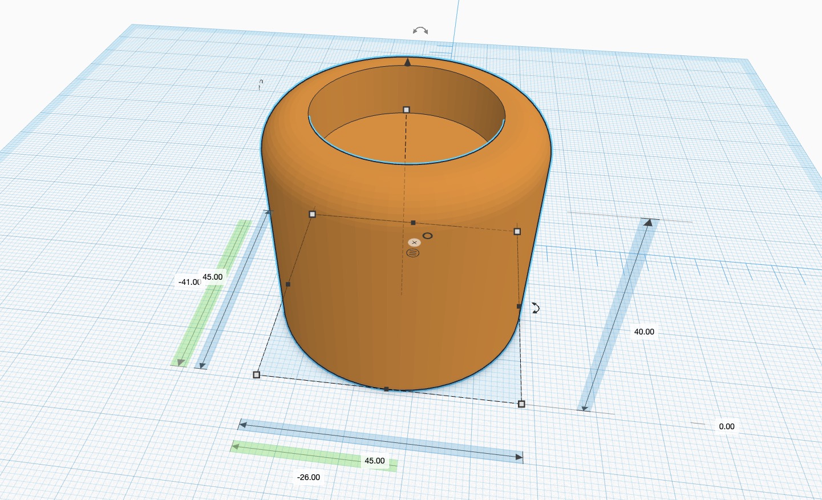Select the white corner handle at the front-right corner
The height and width of the screenshot is (500, 822).
coord(521,404)
